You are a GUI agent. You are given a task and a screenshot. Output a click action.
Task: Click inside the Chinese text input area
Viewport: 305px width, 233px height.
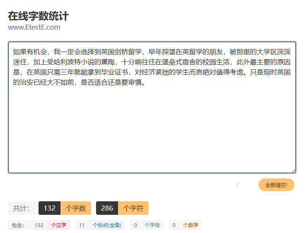(152, 107)
